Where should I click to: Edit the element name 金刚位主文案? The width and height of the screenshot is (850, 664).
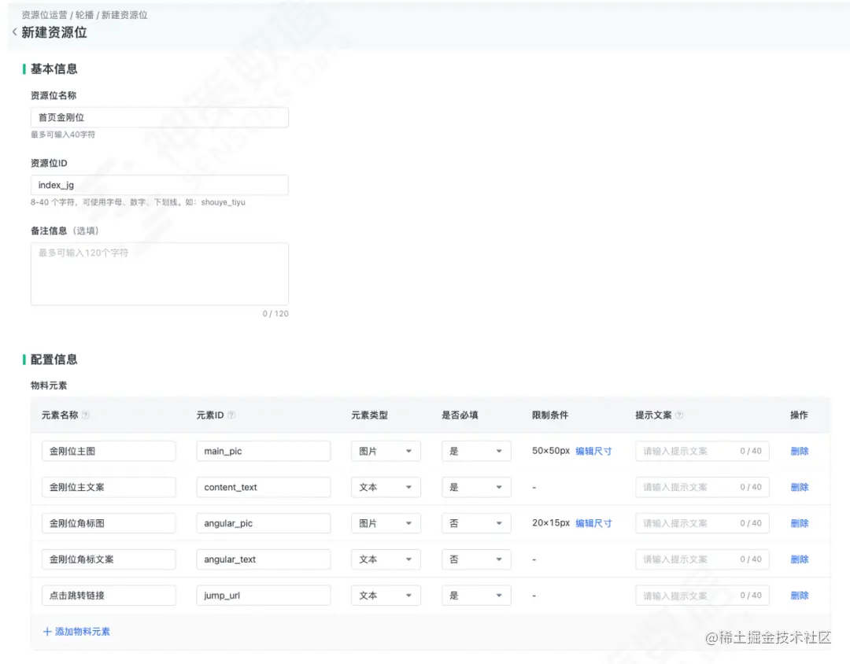pyautogui.click(x=109, y=487)
